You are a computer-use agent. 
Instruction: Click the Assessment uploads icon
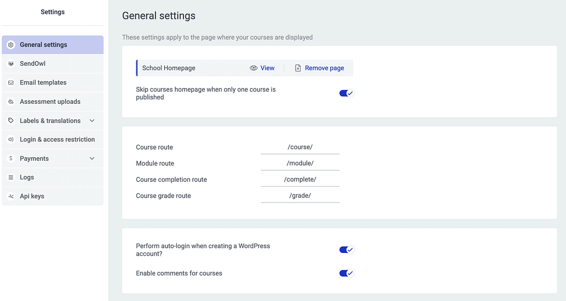[x=11, y=102]
